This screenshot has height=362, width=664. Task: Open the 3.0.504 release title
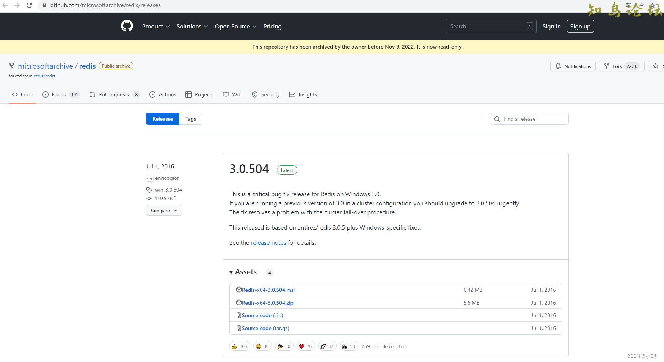click(249, 169)
